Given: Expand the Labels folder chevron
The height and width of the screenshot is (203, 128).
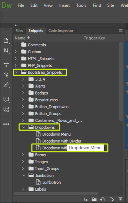Looking at the screenshot, I should pos(23,189).
